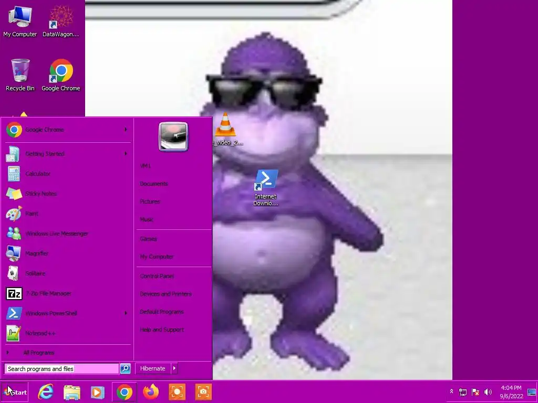Open My Computer desktop icon
Image resolution: width=538 pixels, height=403 pixels.
(x=20, y=21)
